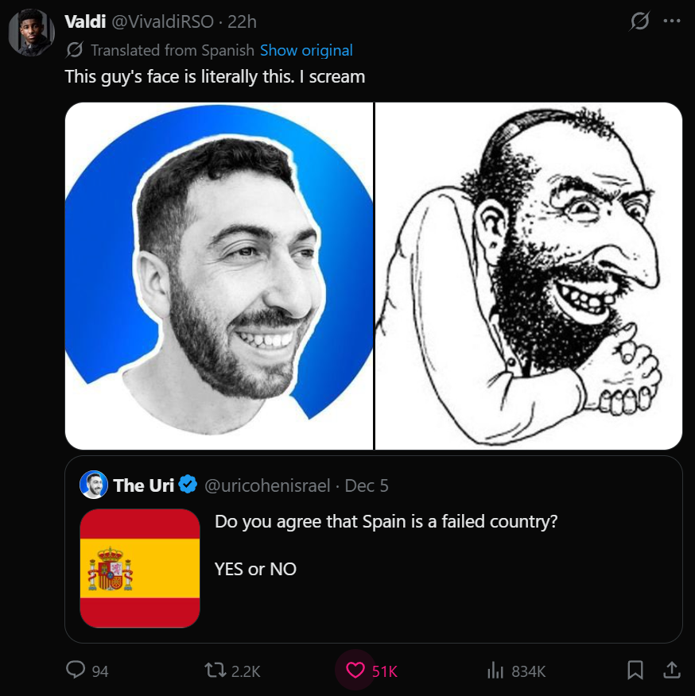
Task: Toggle the bookmark icon for this post
Action: coord(635,670)
